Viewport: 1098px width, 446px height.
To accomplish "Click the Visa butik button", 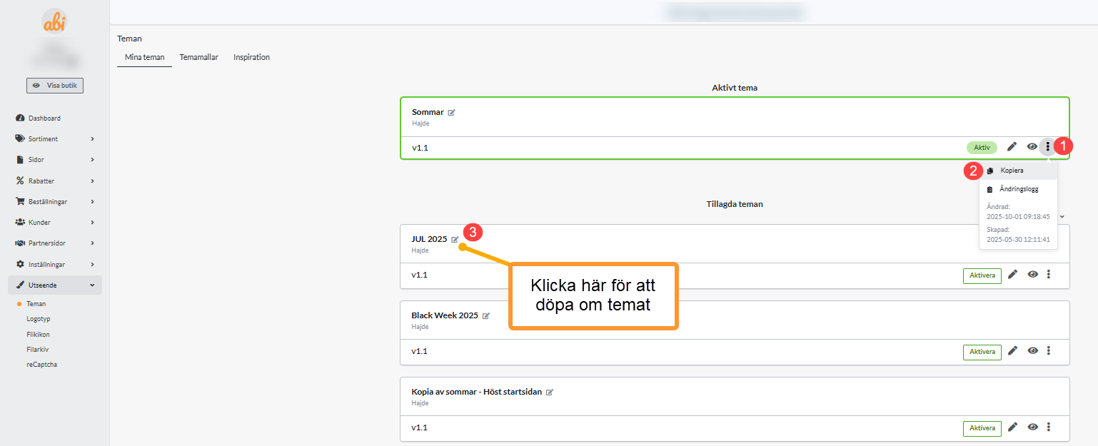I will coord(55,86).
